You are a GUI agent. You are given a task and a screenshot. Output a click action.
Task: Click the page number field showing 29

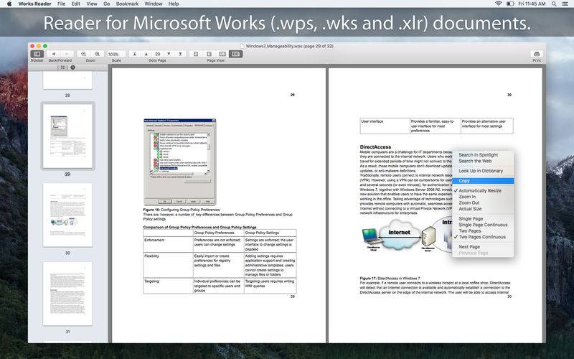tap(157, 54)
